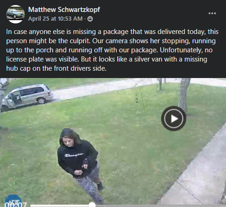Visit the Matthew Schwartzkopf name link
The height and width of the screenshot is (207, 226).
point(64,10)
